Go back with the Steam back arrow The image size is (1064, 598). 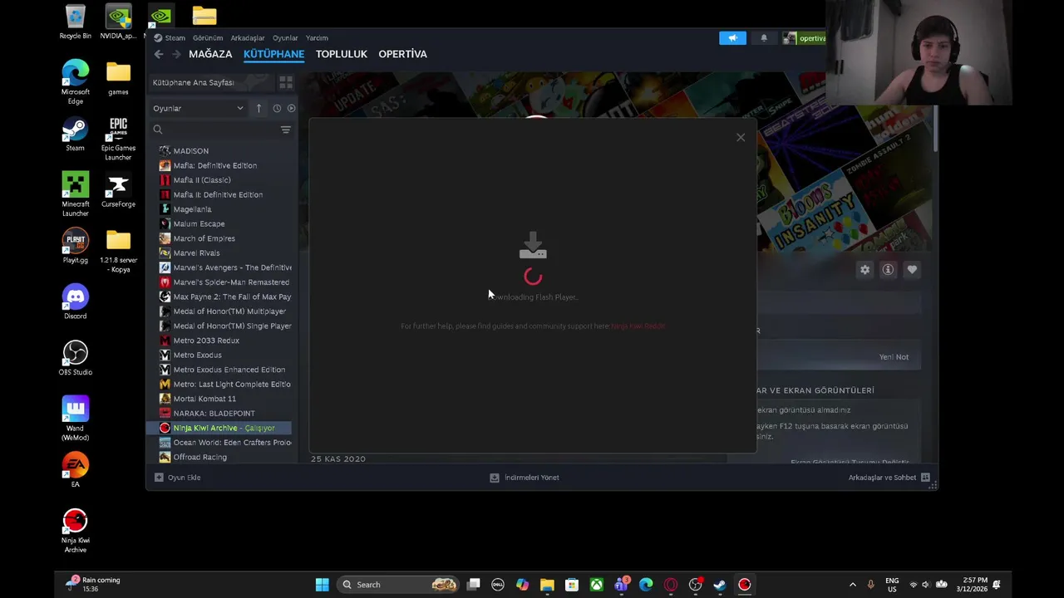pyautogui.click(x=159, y=54)
